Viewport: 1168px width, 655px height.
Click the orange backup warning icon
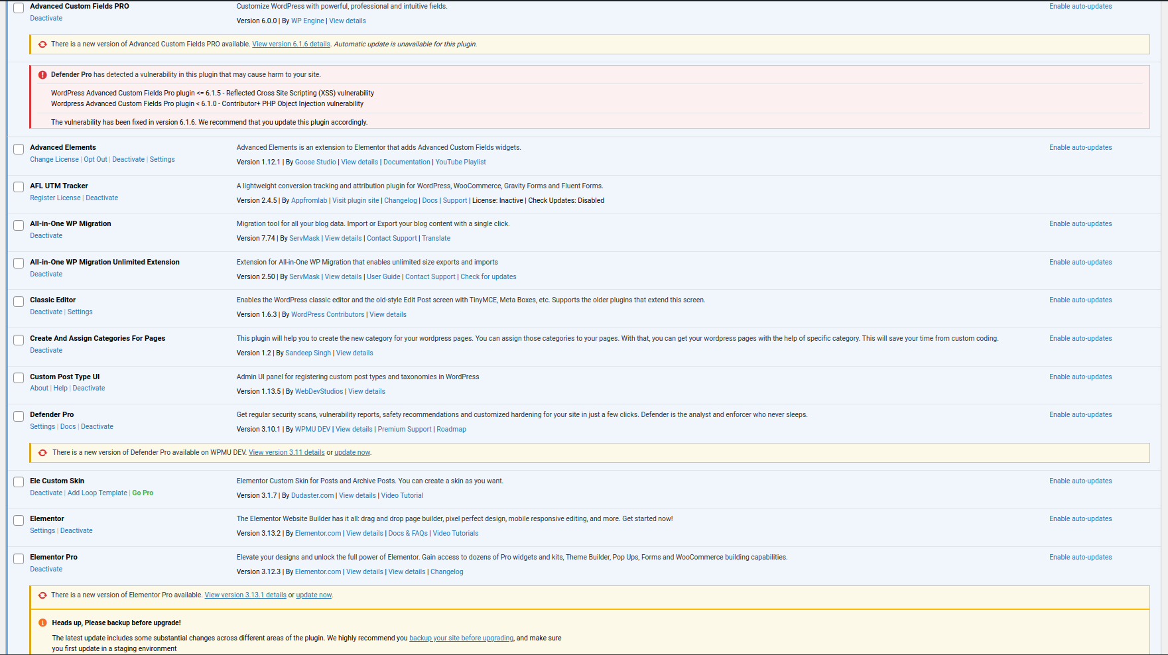[x=42, y=623]
